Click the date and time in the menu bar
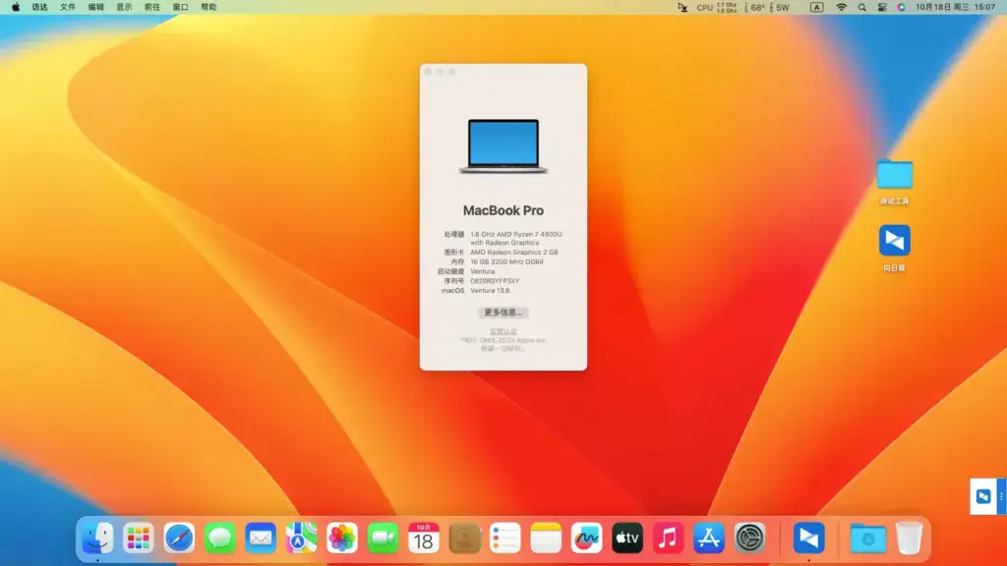 [x=956, y=7]
